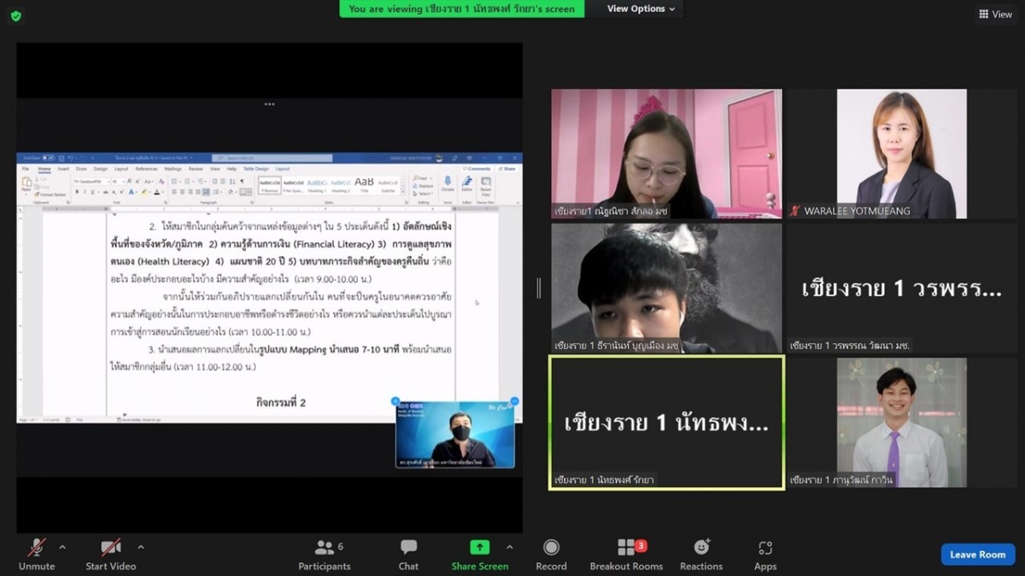This screenshot has width=1025, height=576.
Task: Align text left in Word
Action: point(174,193)
